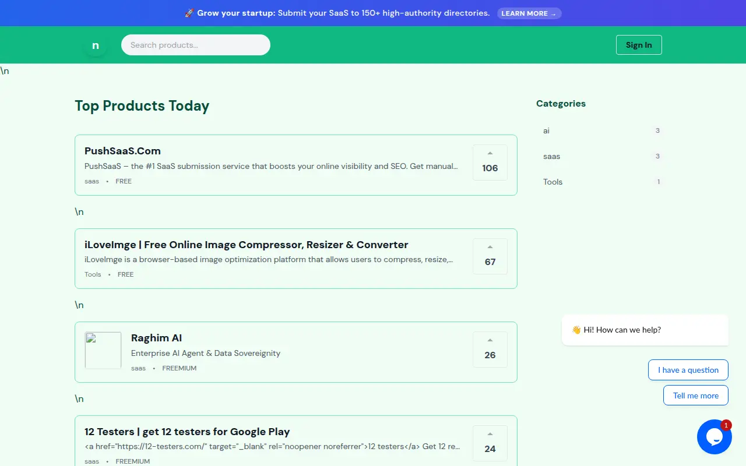This screenshot has width=746, height=466.
Task: Upvote iLoveImge with the 67 vote button
Action: (490, 256)
